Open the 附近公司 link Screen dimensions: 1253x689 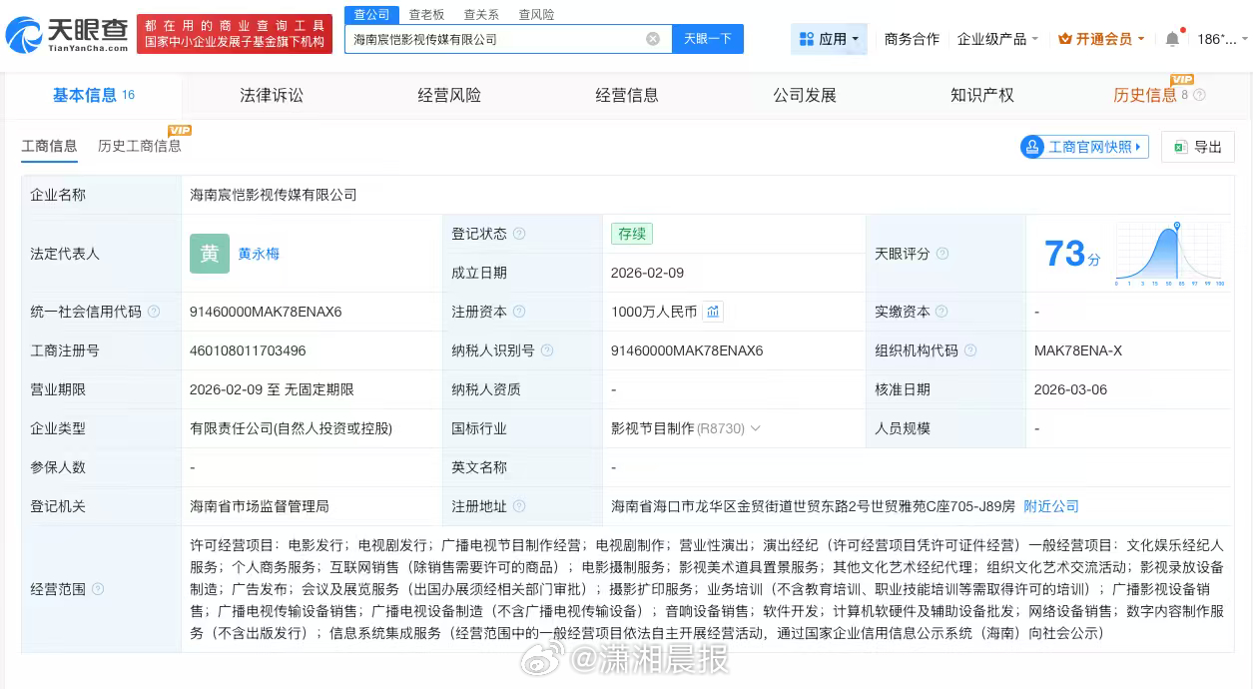tap(1050, 506)
